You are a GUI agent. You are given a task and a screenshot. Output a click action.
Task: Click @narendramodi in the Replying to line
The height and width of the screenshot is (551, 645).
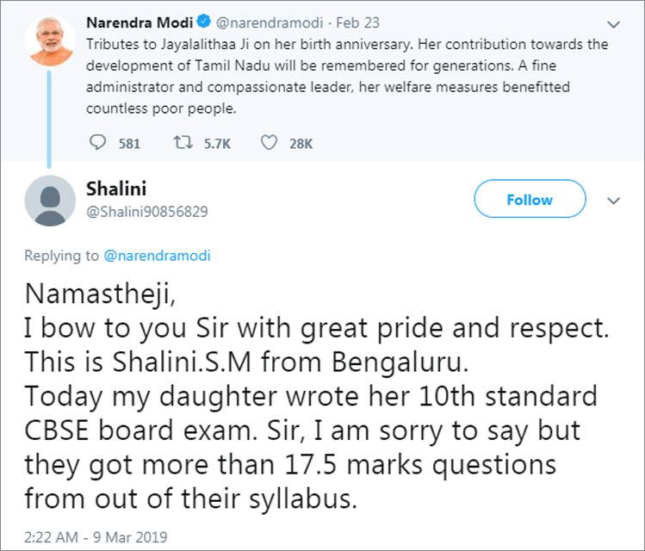[x=157, y=256]
